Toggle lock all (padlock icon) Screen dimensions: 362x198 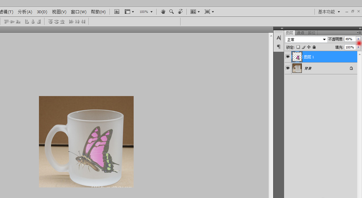(314, 47)
